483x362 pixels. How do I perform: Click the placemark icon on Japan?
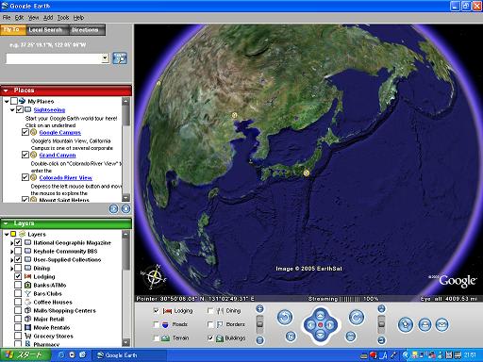307,173
